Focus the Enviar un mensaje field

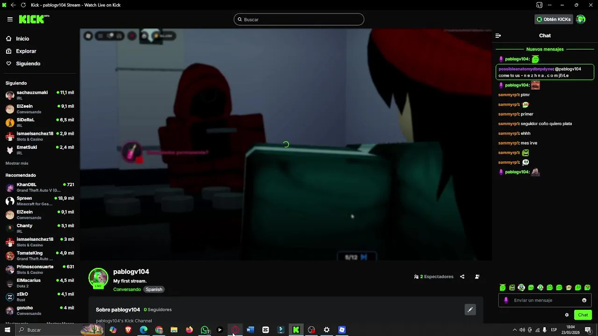coord(545,300)
